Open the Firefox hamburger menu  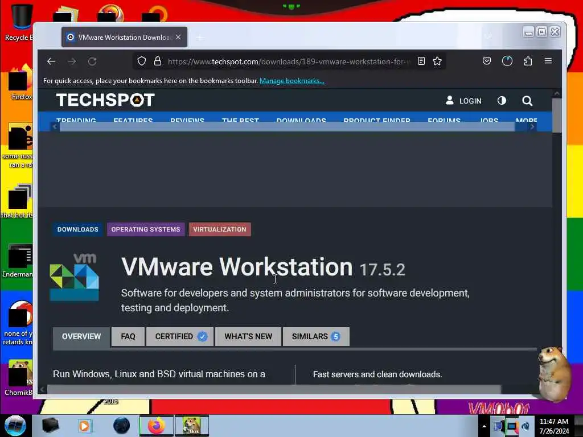tap(548, 61)
